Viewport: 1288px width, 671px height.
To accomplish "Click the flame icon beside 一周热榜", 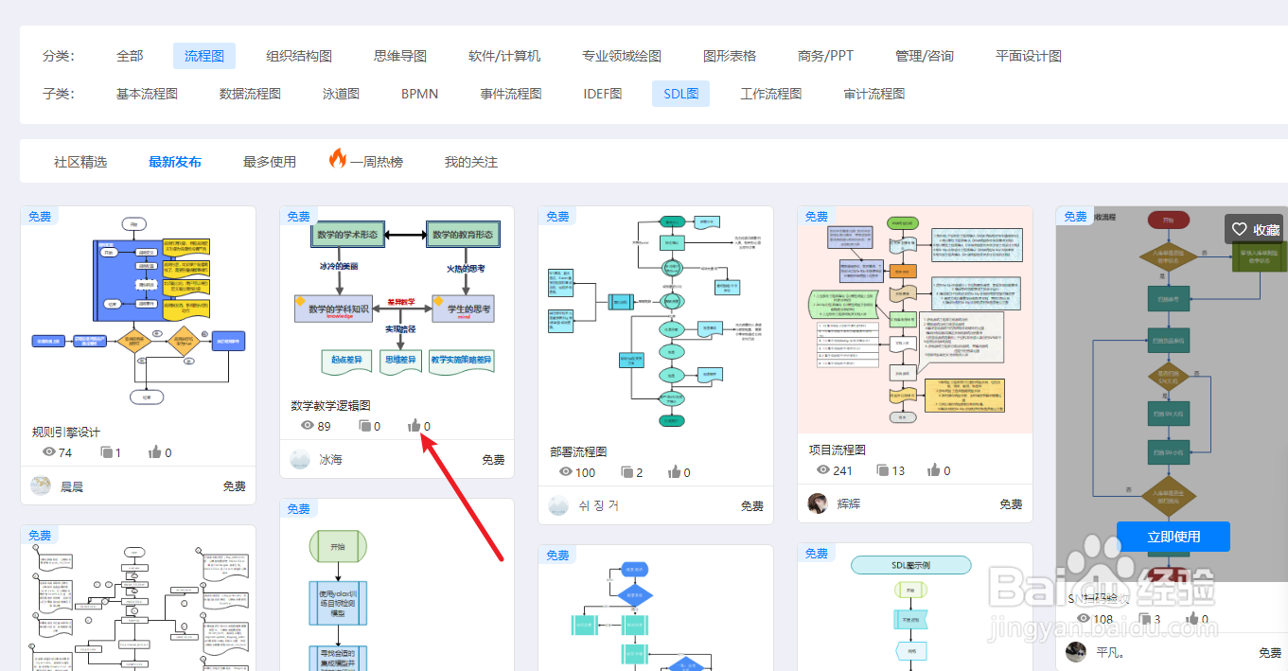I will click(x=339, y=159).
